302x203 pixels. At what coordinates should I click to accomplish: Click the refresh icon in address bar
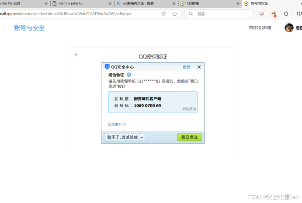pos(163,14)
